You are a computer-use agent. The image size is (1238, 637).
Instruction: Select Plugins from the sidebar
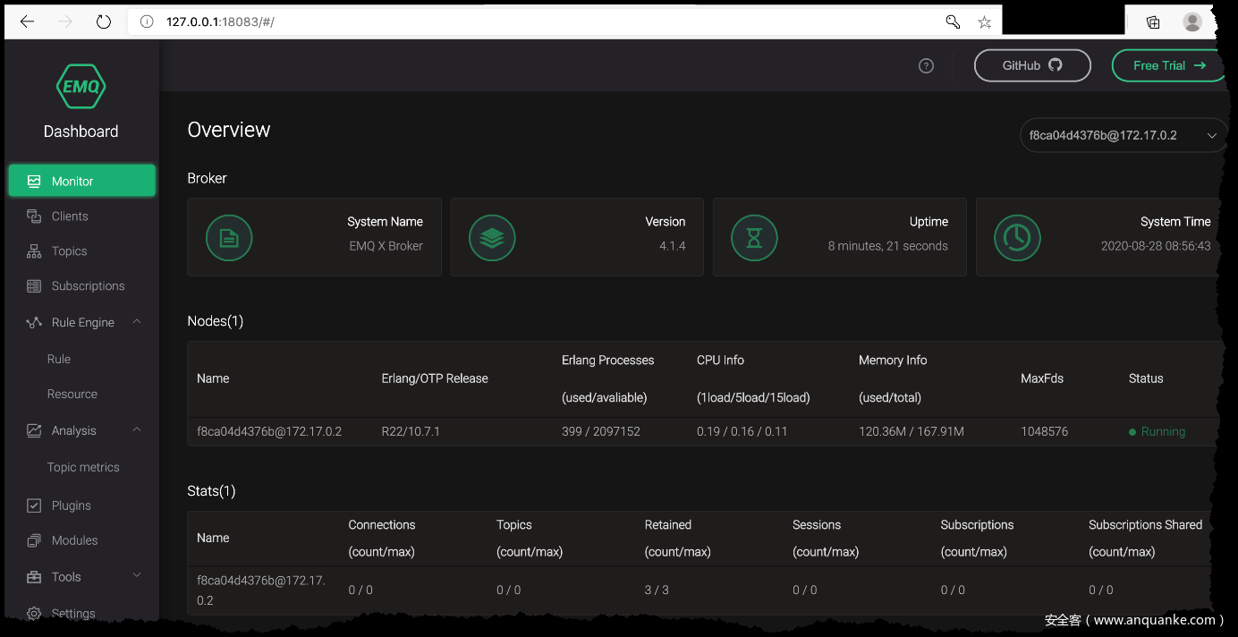[x=71, y=505]
